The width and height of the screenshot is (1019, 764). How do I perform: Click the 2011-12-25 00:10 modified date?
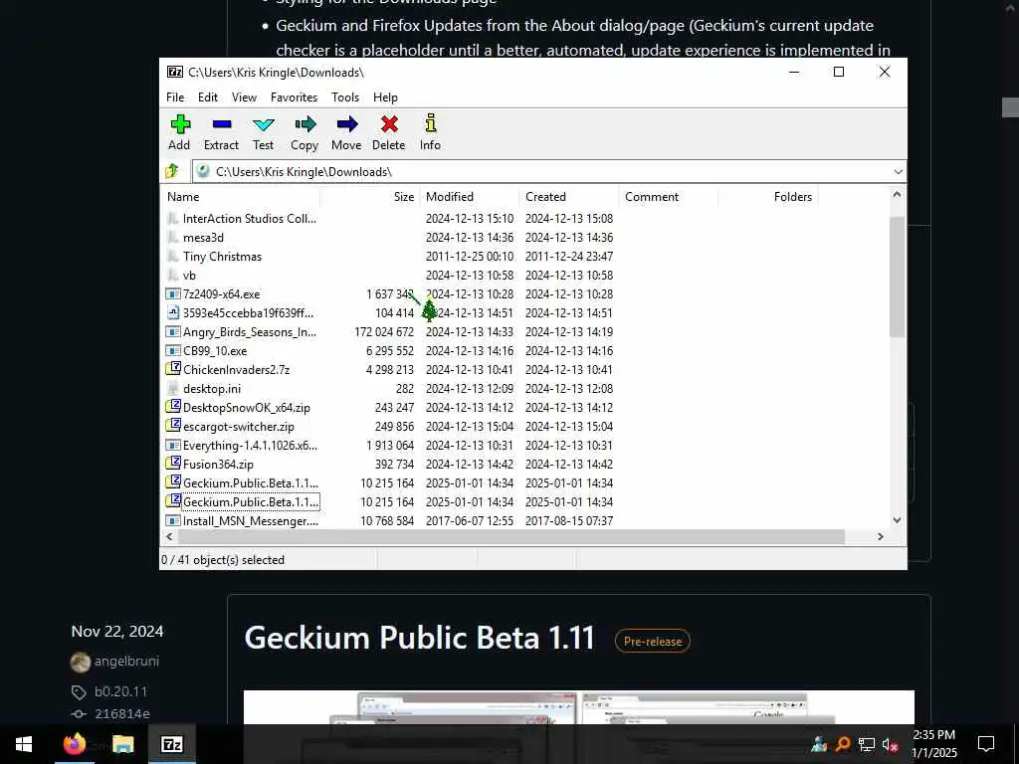[470, 257]
